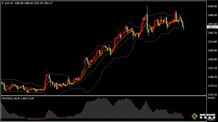Viewport: 218px width, 122px height.
Task: Open the dropdown triangle beside LLG,H4
Action: pyautogui.click(x=2, y=3)
